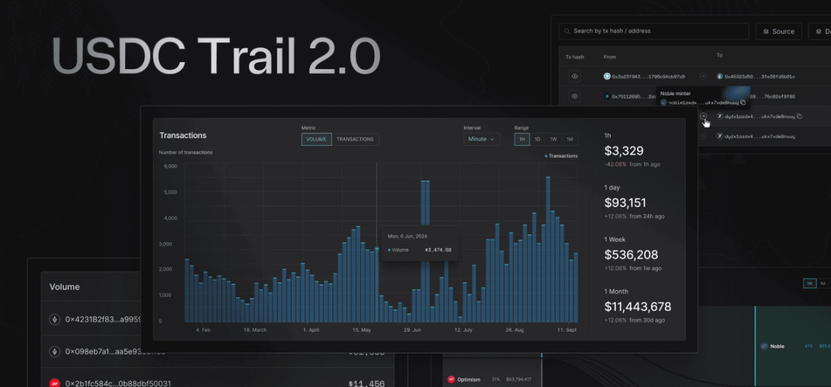
Task: Click the dashed marker bar for Mon, 6 Jun
Action: coord(377,284)
